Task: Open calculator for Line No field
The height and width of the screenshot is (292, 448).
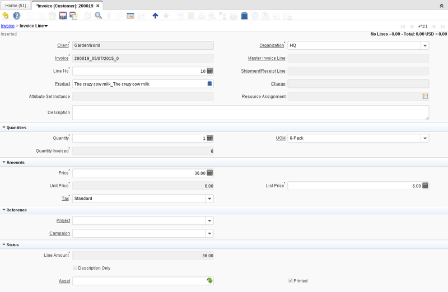Action: (x=209, y=71)
